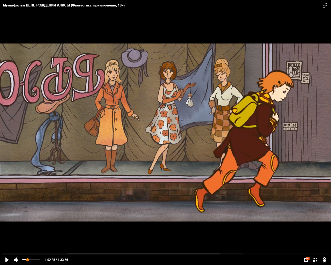Exit fullscreen mode
Image resolution: width=331 pixels, height=265 pixels.
point(315,260)
